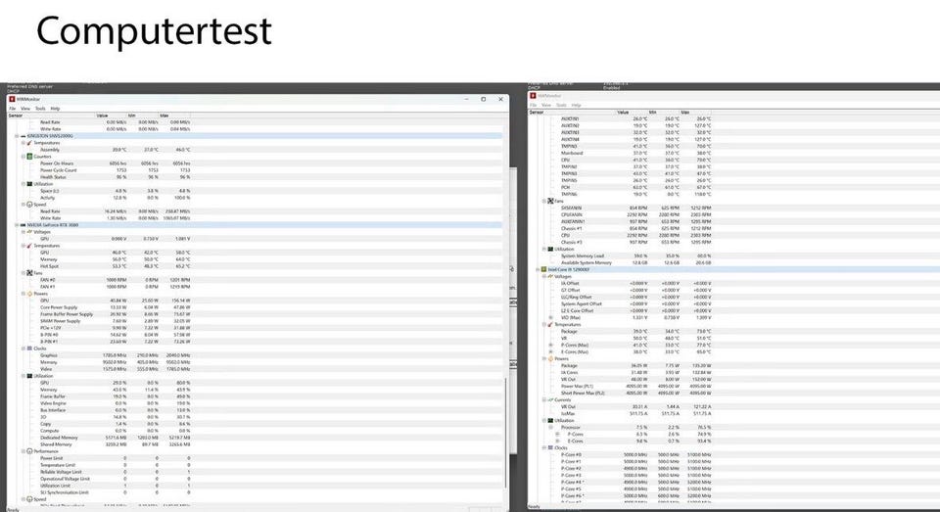
Task: Click the Speed gauge icon under KINGSTON
Action: [29, 205]
